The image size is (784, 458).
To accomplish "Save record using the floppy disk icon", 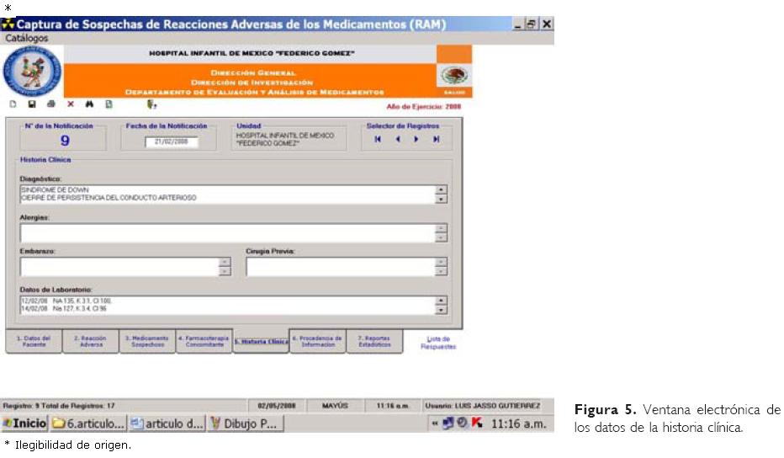I will (x=32, y=104).
